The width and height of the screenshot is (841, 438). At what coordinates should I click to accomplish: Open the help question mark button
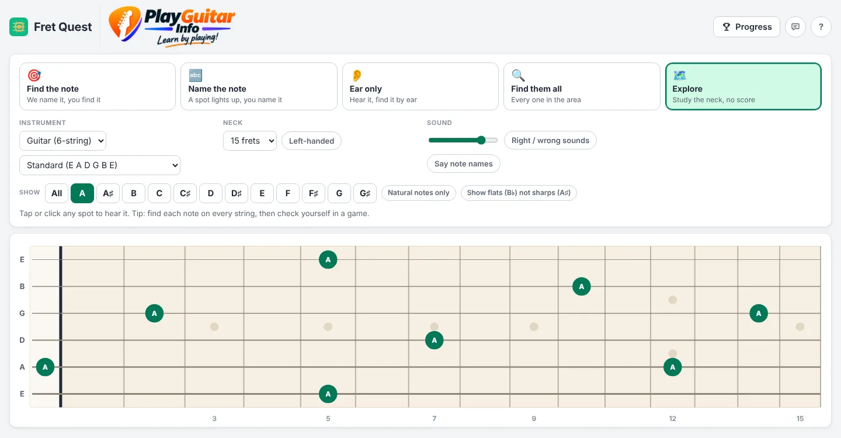coord(821,27)
